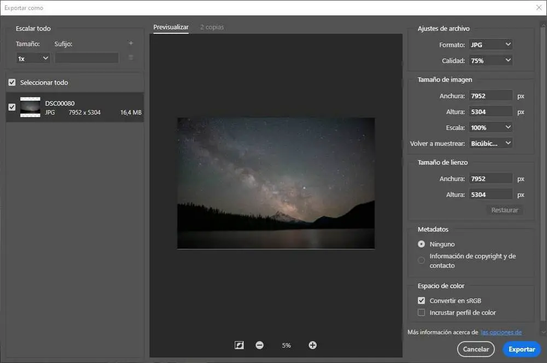Zoom in preview with plus icon
Viewport: 547px width, 363px height.
312,345
